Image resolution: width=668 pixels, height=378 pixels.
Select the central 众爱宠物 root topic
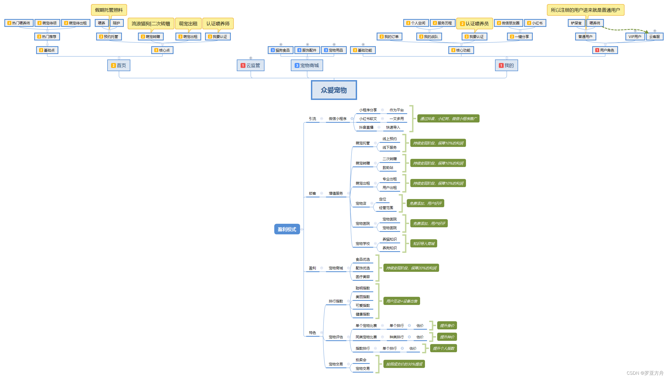point(334,90)
